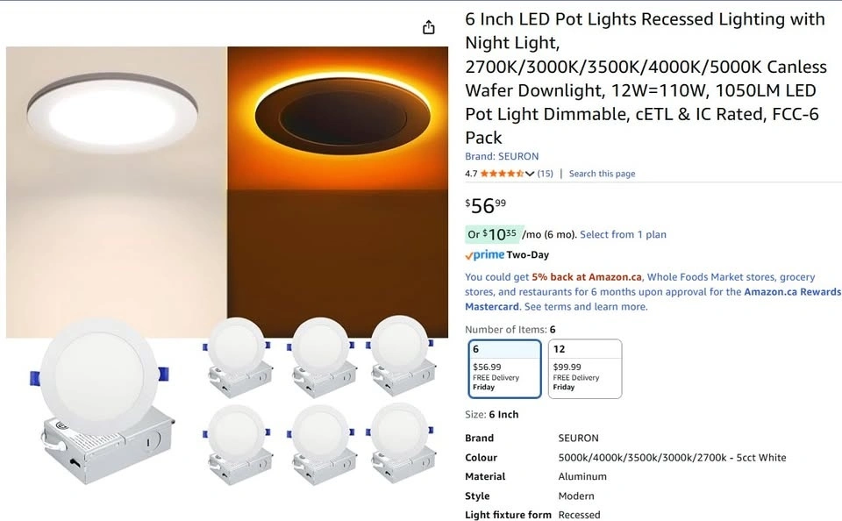Expand the rating breakdown chevron
Screen dimensions: 842x521
pos(530,174)
